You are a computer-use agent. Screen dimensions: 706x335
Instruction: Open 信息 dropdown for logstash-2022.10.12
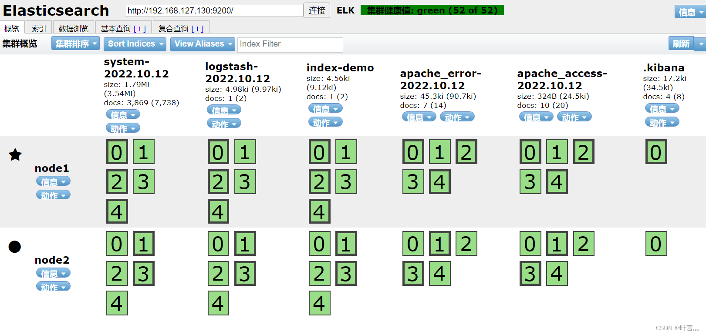(x=224, y=110)
